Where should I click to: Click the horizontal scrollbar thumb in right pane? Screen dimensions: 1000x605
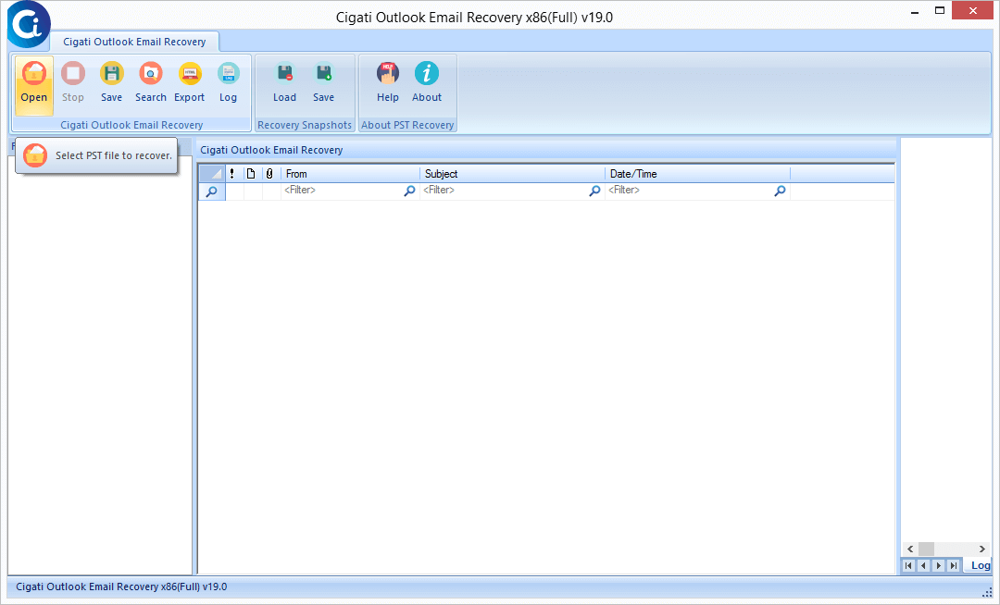tap(926, 549)
